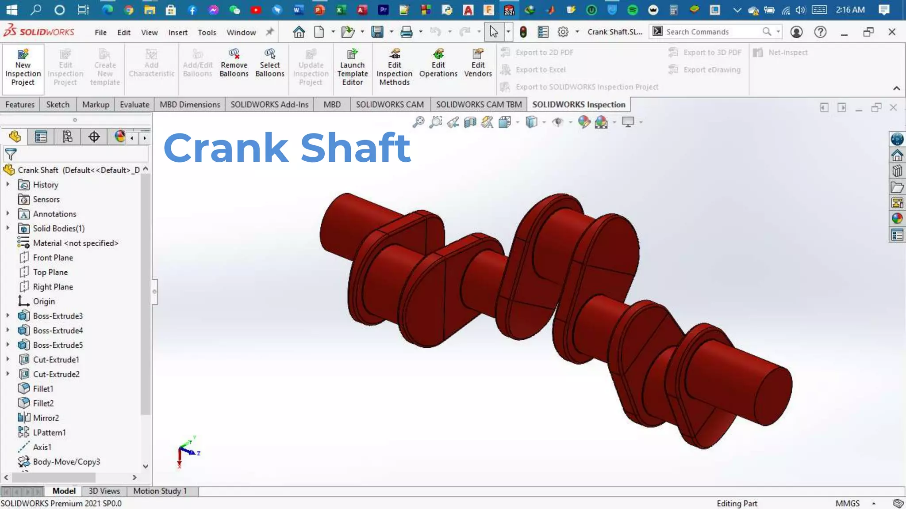Open Appearances panel in task pane

pyautogui.click(x=897, y=219)
